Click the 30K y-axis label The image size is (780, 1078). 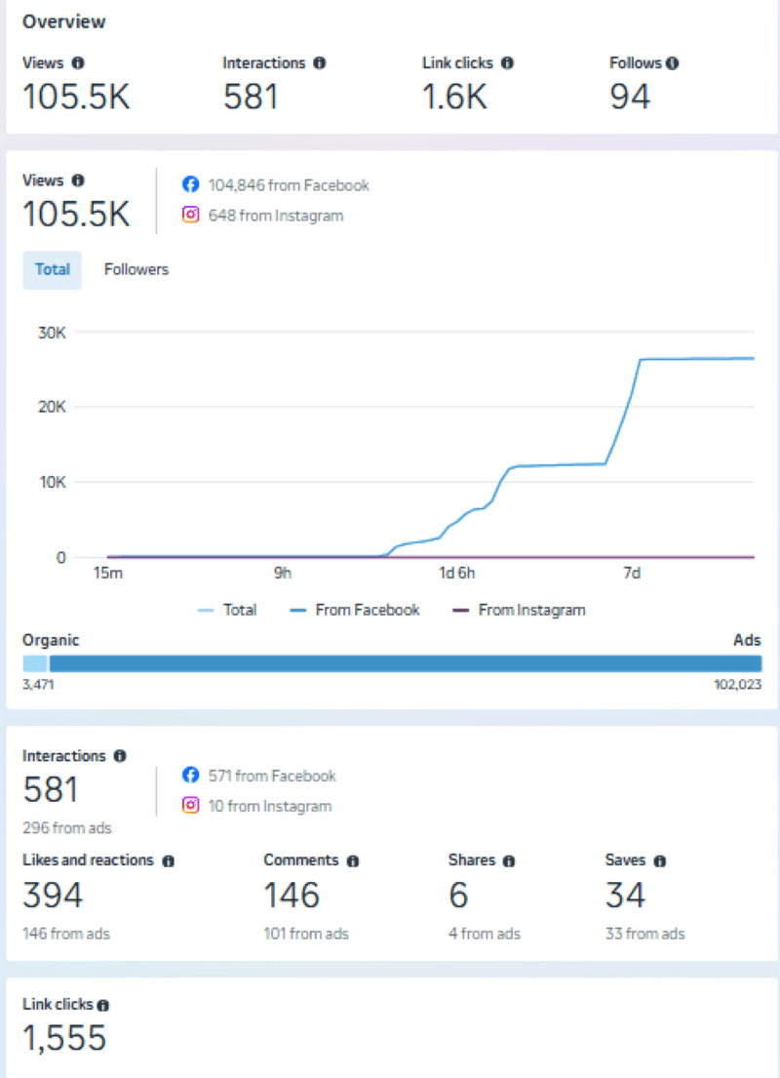point(53,333)
